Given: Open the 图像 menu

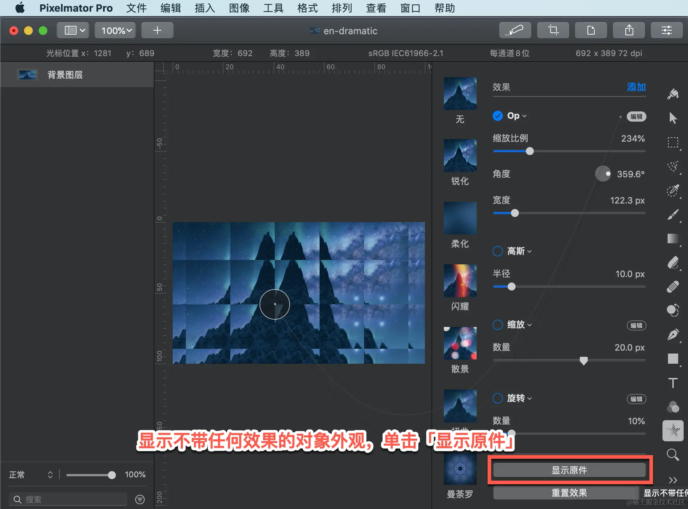Looking at the screenshot, I should pos(239,8).
